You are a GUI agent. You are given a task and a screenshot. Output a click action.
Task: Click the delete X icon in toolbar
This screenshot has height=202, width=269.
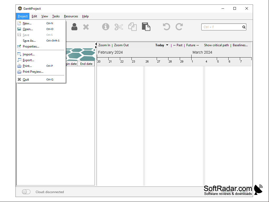[x=86, y=27]
